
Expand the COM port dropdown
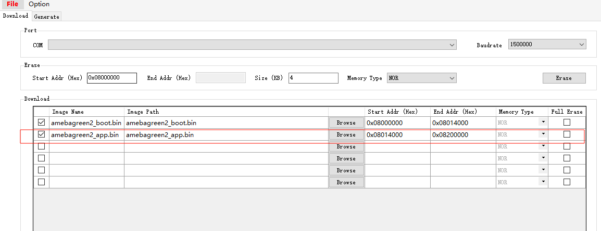252,45
